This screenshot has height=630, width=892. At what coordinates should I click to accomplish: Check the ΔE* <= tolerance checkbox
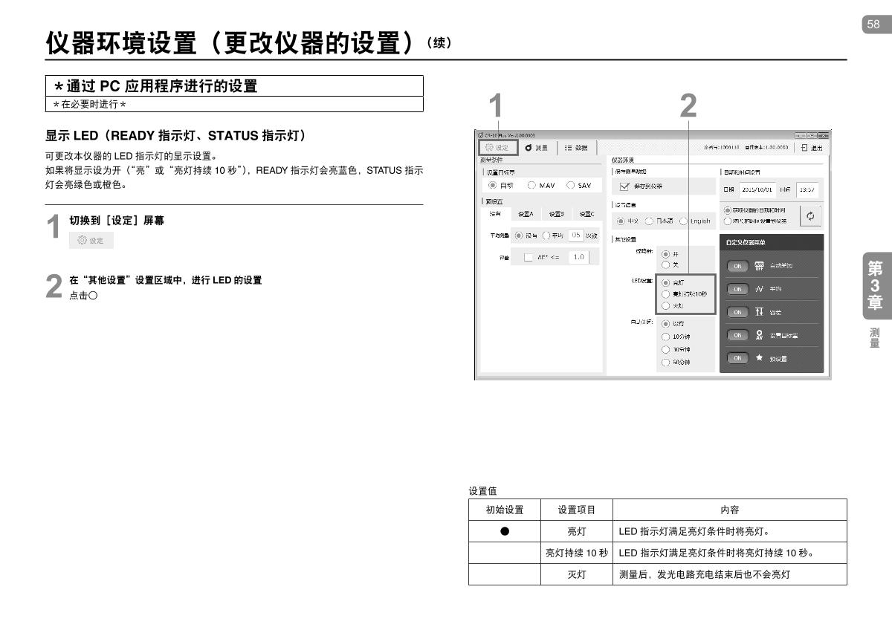529,257
